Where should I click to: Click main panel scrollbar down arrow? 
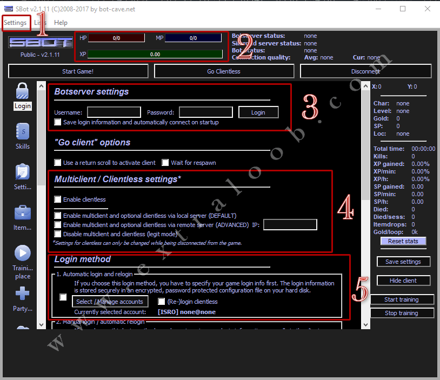coord(365,325)
